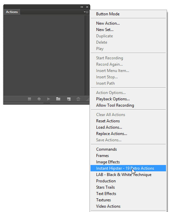Click the create new set folder icon
Image resolution: width=172 pixels, height=212 pixels.
[58, 99]
